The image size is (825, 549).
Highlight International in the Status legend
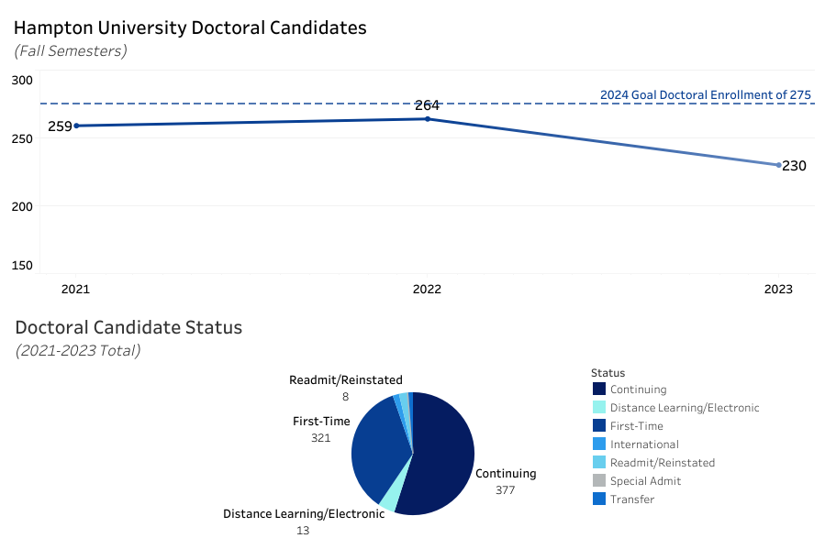(x=644, y=445)
